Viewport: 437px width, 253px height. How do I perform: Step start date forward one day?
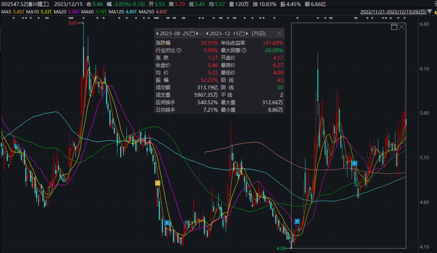pos(197,34)
